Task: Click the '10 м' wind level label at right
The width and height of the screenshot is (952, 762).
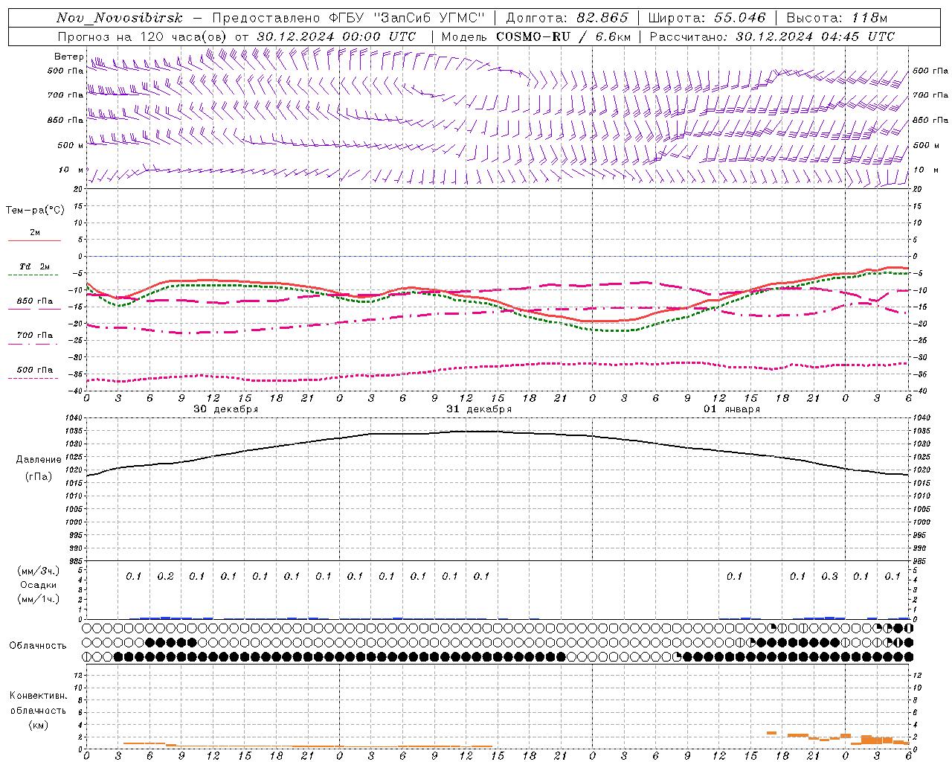Action: pyautogui.click(x=925, y=170)
